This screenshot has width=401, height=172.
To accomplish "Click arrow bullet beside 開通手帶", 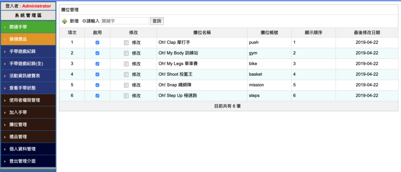I will tap(5, 27).
